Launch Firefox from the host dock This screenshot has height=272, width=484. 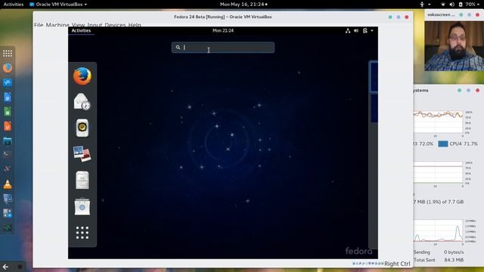click(x=8, y=68)
